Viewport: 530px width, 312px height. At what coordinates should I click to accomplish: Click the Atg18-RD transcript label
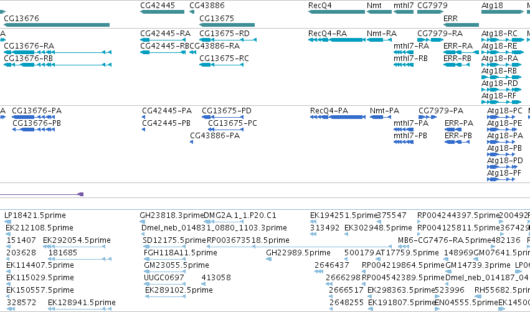499,83
